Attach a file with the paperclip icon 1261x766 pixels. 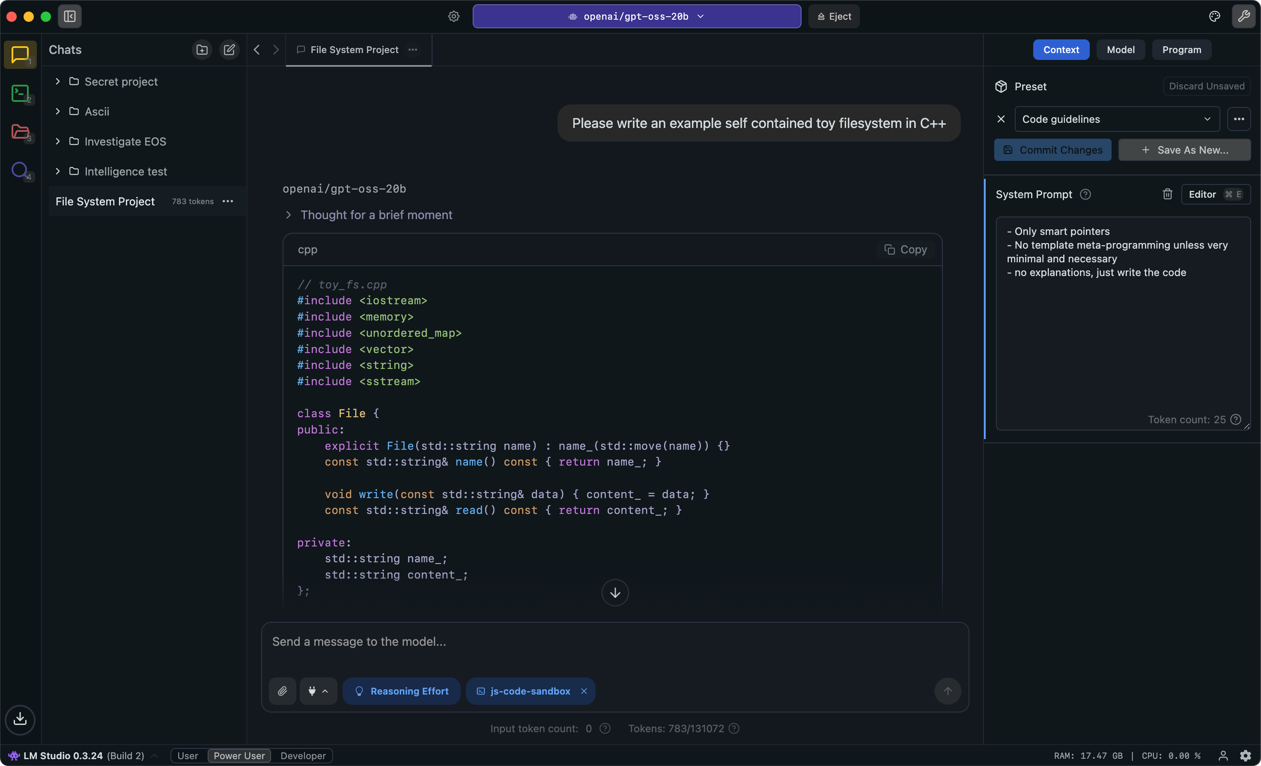pos(282,691)
